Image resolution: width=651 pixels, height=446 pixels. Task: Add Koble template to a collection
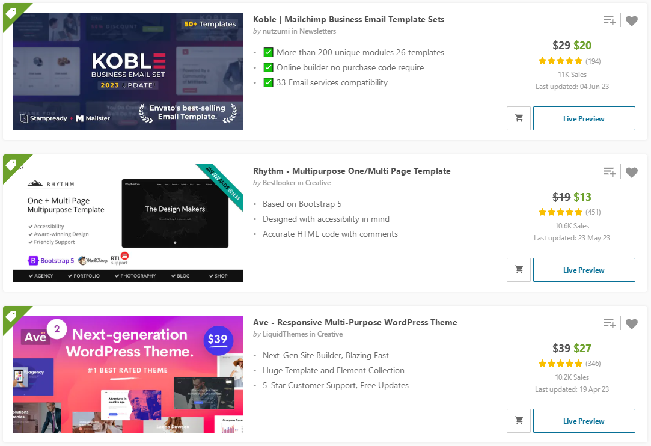(609, 20)
